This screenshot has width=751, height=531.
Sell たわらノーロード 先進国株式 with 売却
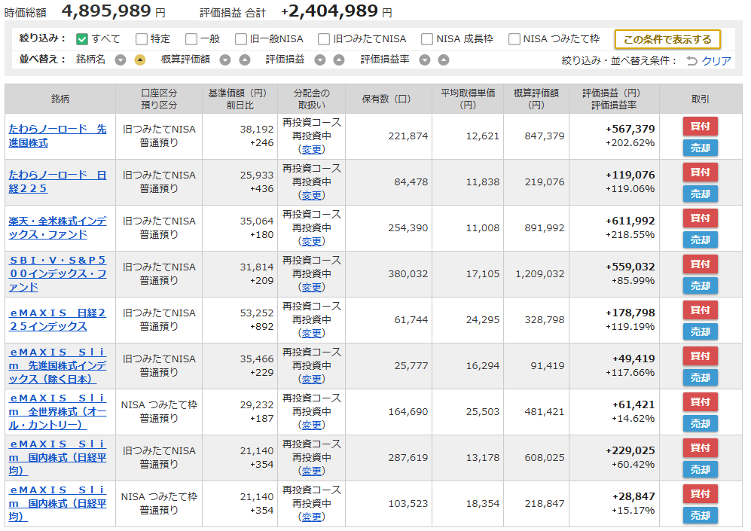point(701,148)
